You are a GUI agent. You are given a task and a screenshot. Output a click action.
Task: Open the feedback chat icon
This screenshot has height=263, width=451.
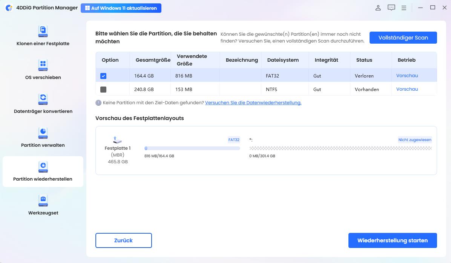coord(391,8)
